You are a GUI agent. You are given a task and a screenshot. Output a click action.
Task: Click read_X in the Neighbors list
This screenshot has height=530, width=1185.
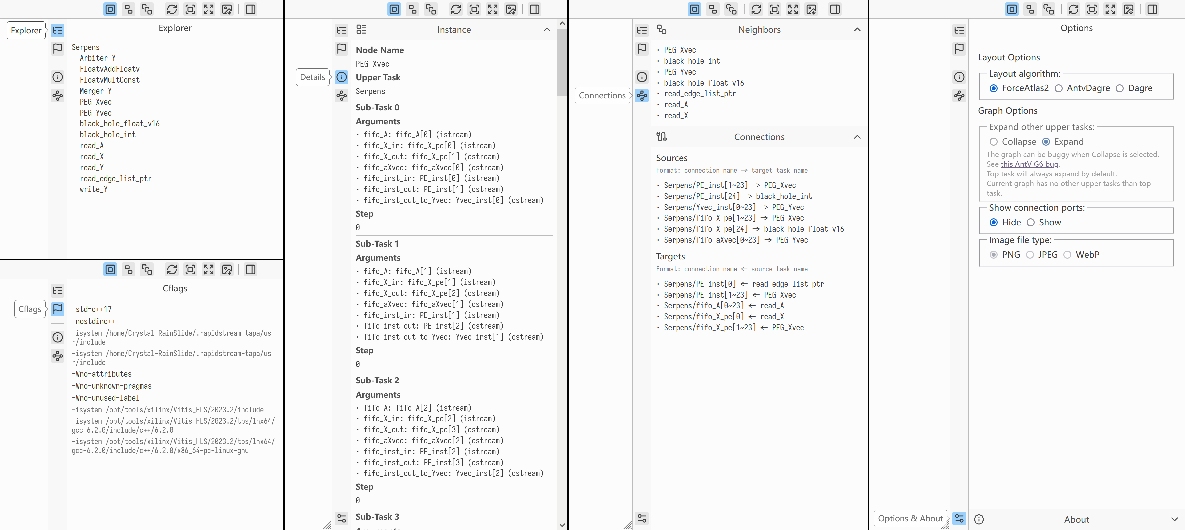point(676,116)
